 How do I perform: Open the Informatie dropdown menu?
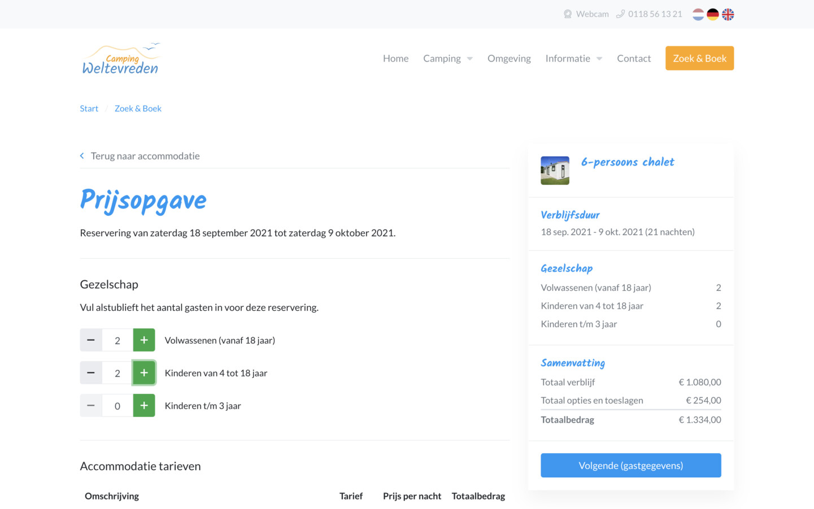[573, 58]
